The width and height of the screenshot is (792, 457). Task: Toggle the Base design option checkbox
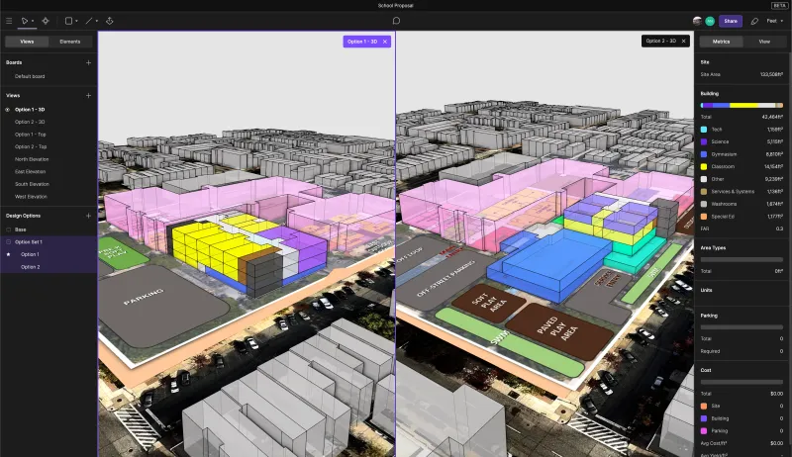click(x=8, y=229)
